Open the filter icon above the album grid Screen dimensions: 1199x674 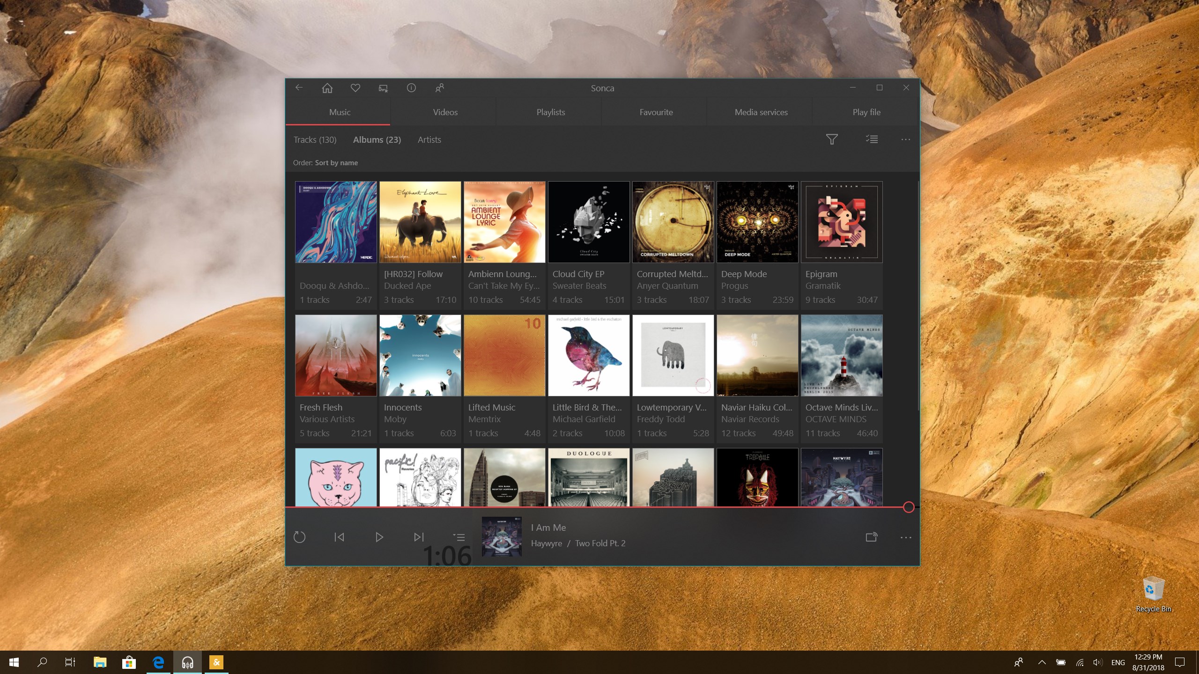point(831,139)
